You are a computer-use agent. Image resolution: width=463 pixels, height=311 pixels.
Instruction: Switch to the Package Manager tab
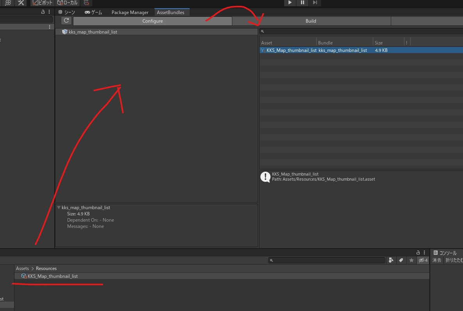(x=130, y=12)
